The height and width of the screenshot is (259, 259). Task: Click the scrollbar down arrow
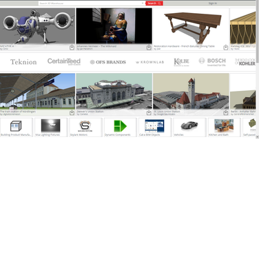258,136
